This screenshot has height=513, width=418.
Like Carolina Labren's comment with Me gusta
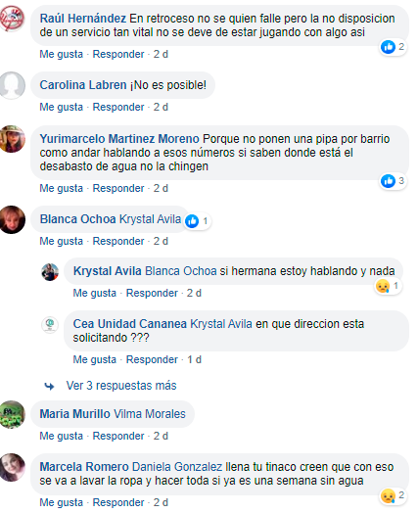(61, 107)
